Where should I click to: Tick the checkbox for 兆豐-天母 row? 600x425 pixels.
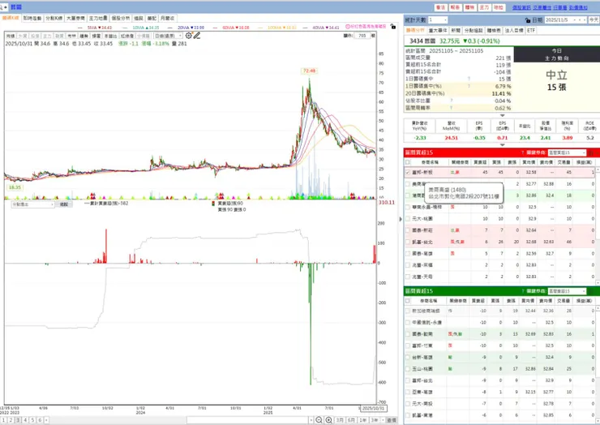pyautogui.click(x=408, y=277)
